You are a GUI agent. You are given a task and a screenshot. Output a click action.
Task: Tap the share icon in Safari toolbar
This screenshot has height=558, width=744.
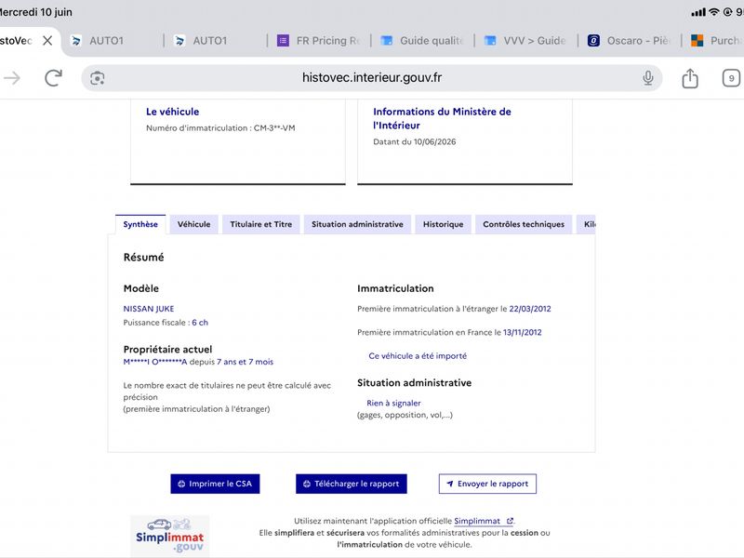[x=690, y=78]
